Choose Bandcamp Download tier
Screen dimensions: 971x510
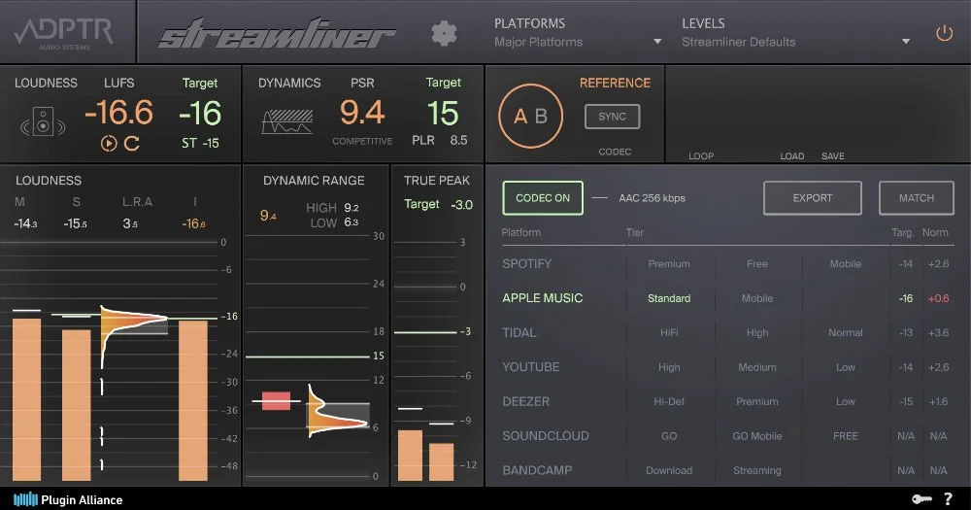[669, 470]
